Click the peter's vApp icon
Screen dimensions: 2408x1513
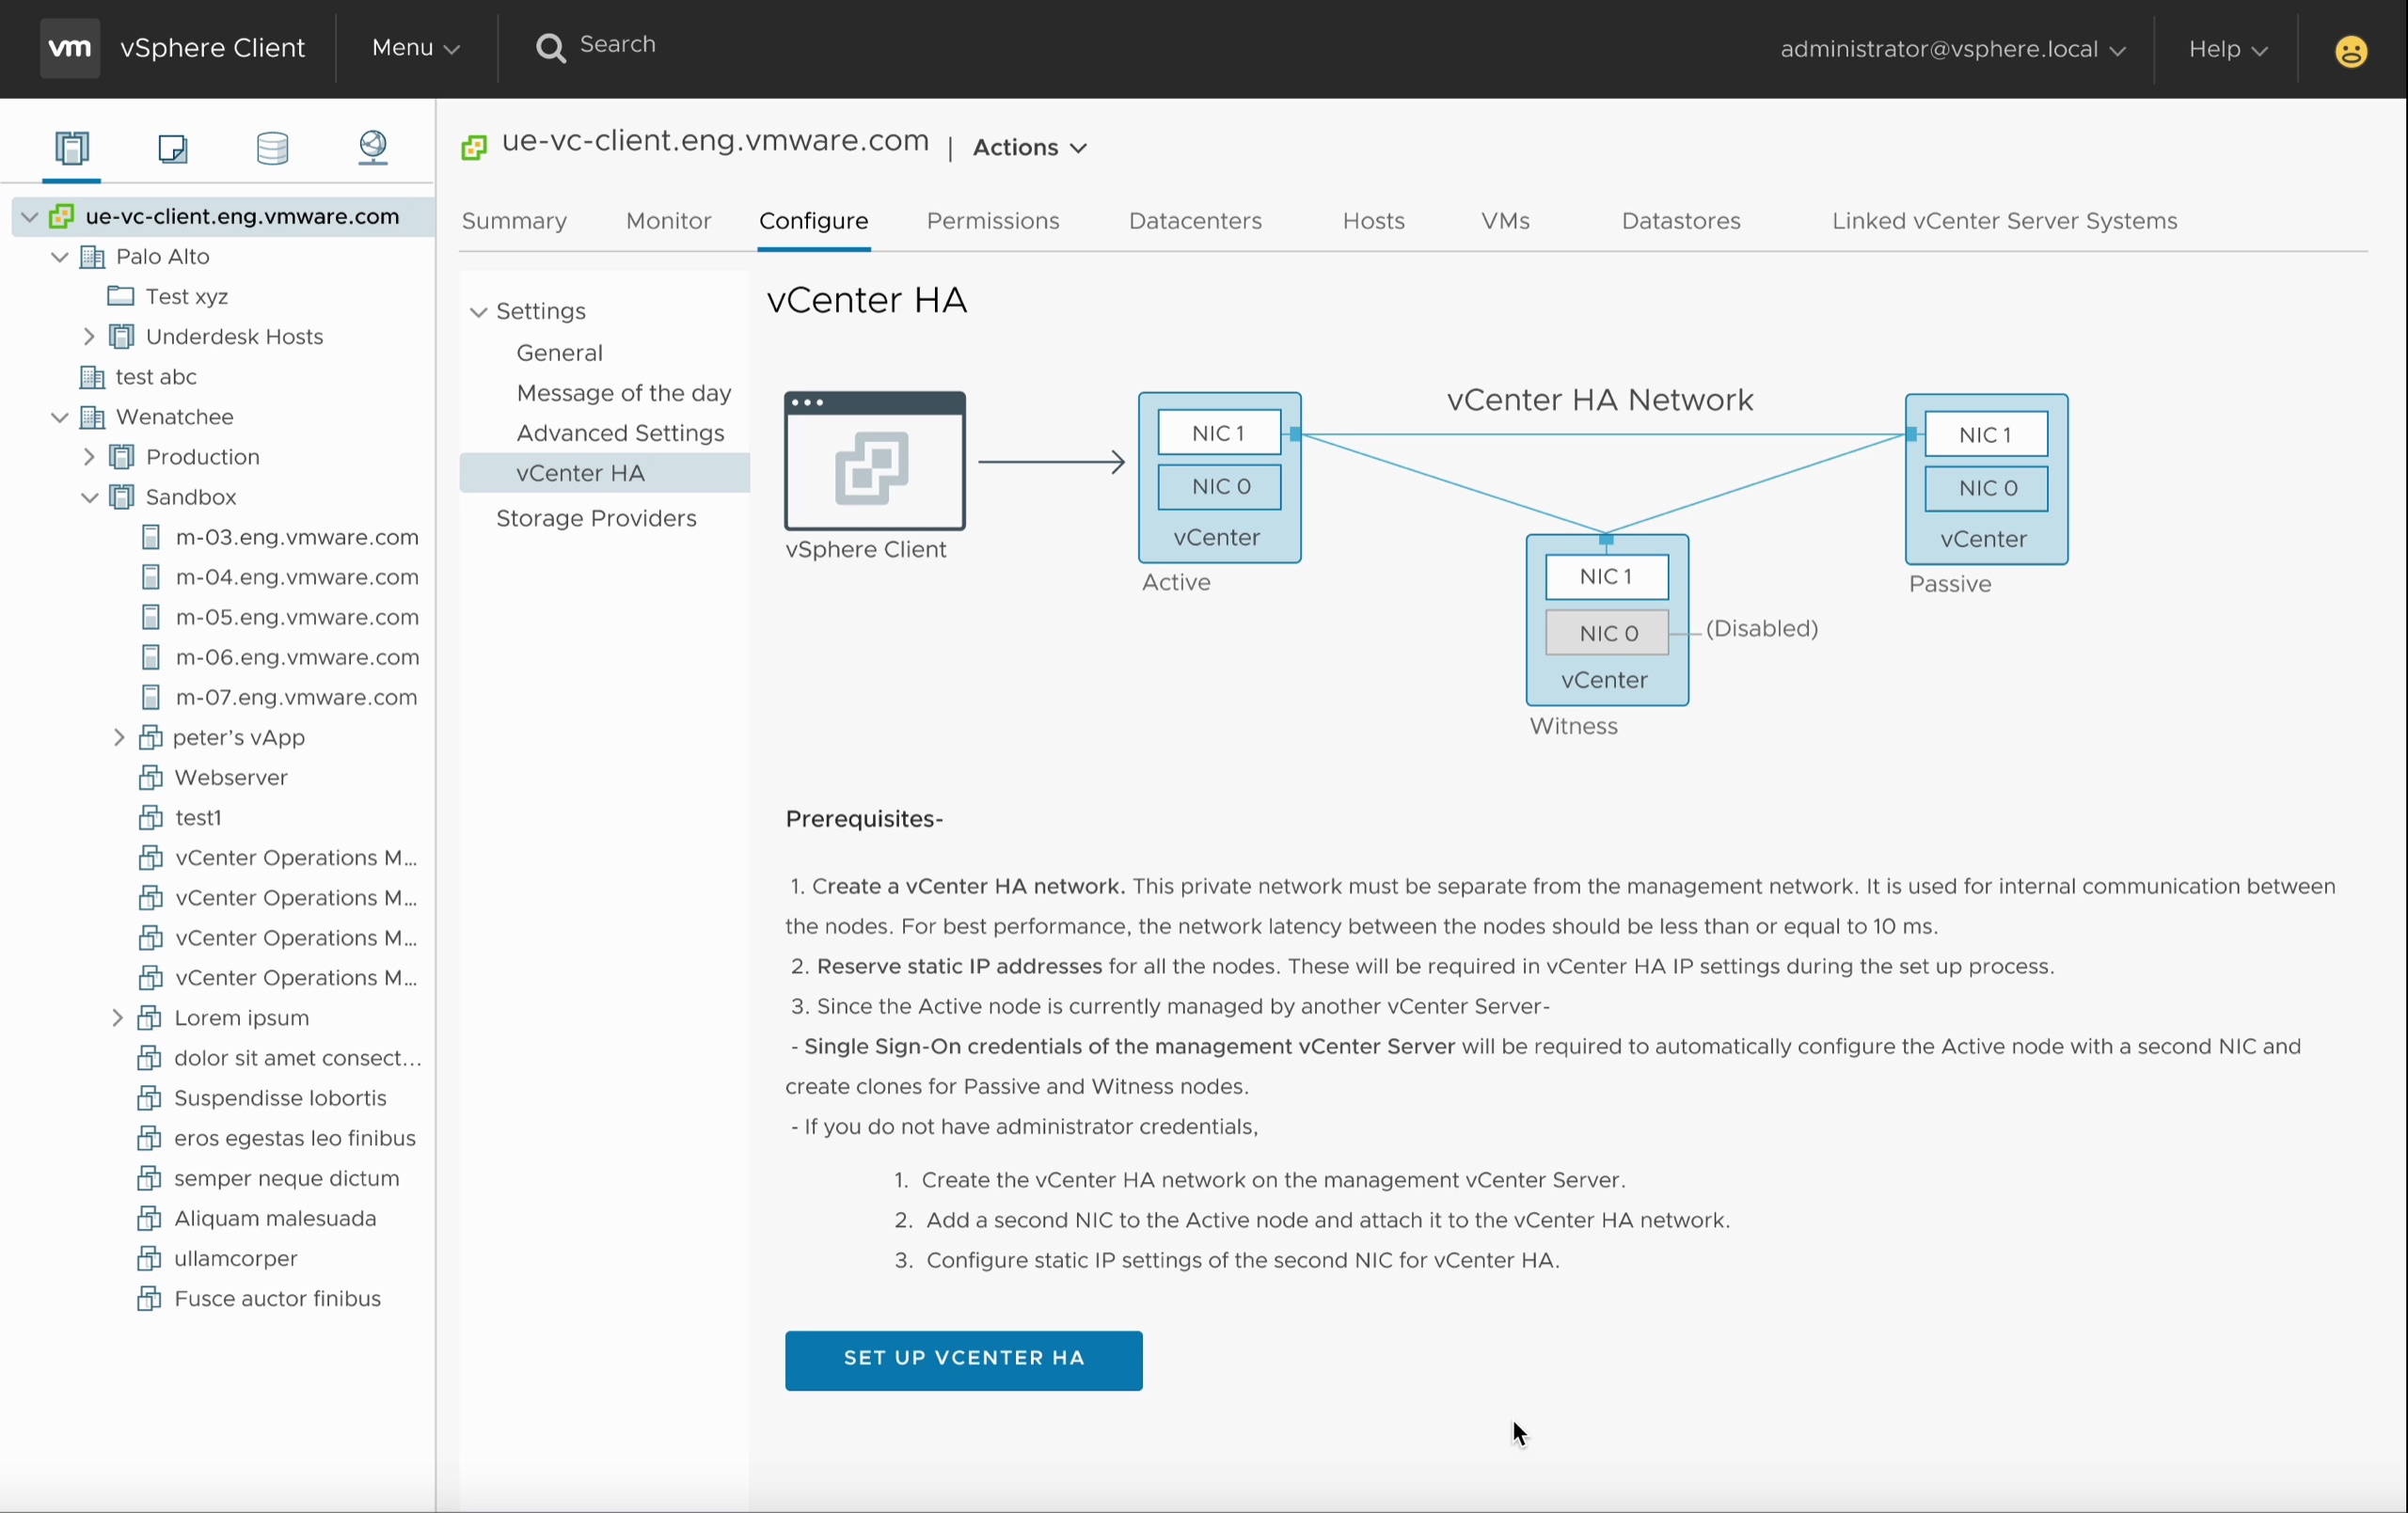(151, 738)
